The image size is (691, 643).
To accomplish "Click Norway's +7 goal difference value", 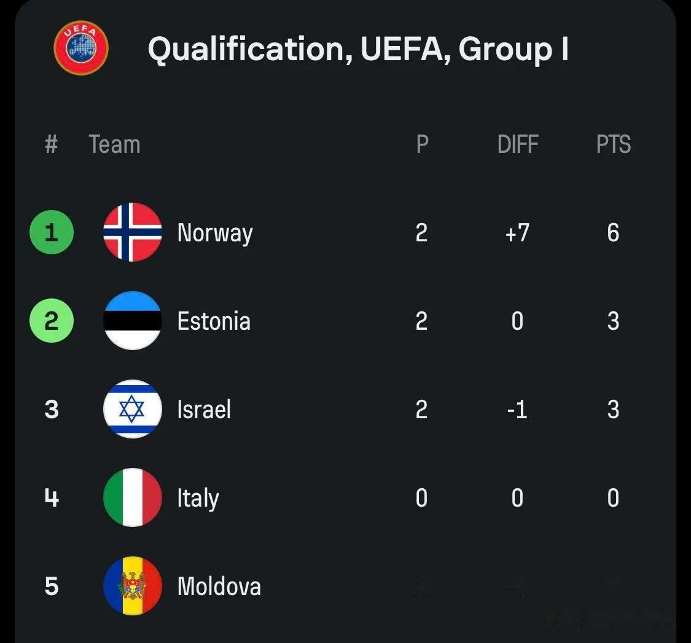I will coord(517,233).
